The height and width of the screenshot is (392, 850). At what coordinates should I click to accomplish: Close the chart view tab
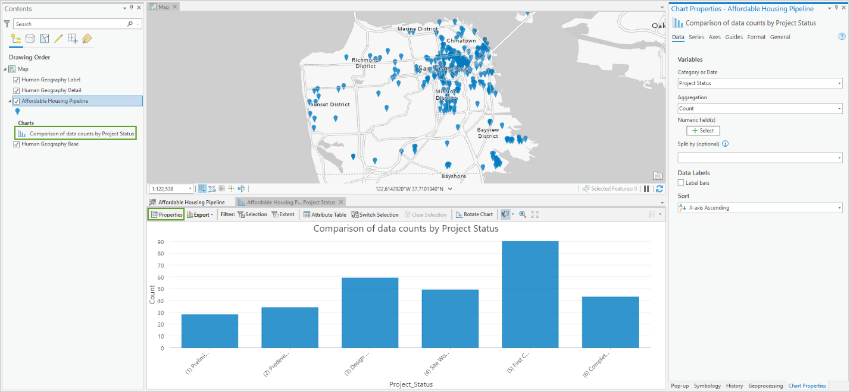[x=341, y=202]
